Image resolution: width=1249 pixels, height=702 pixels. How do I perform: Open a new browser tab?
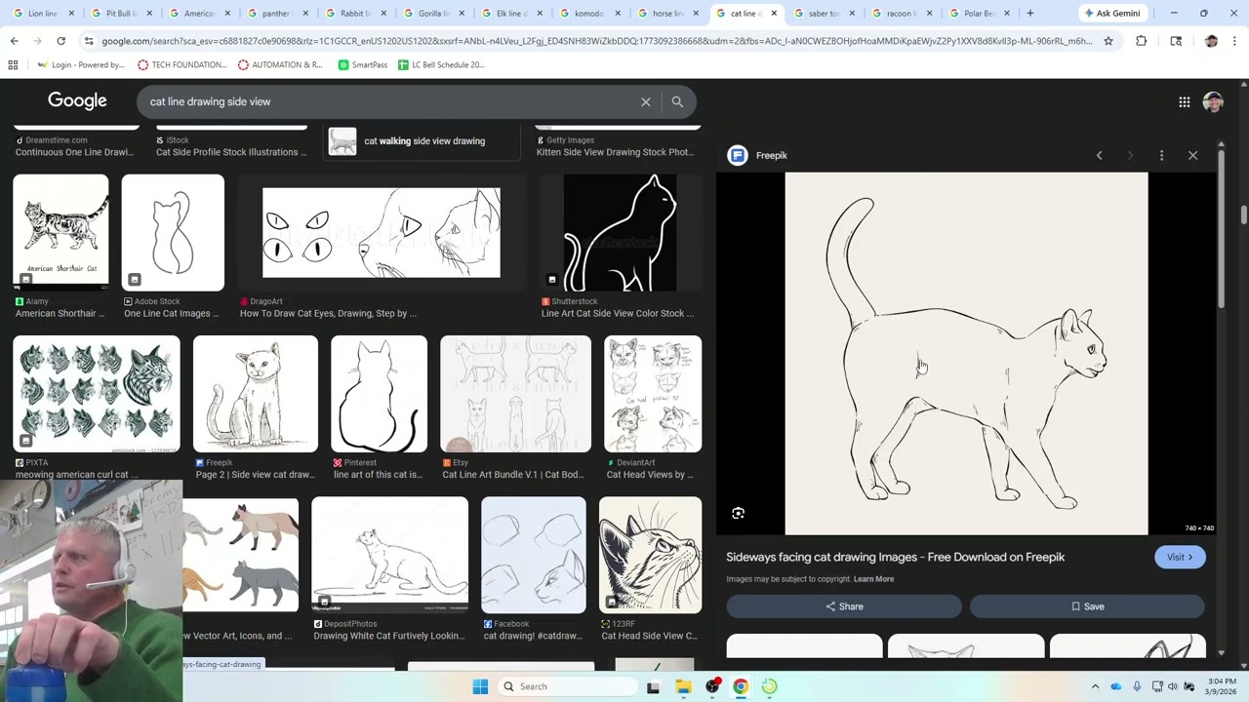pyautogui.click(x=1029, y=14)
